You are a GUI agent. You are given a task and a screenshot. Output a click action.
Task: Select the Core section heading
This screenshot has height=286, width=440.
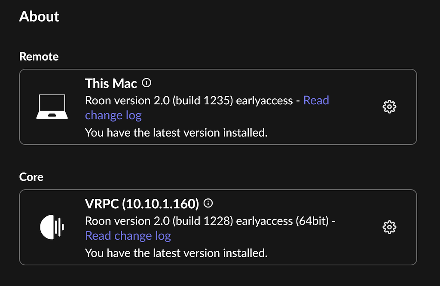[x=31, y=176]
